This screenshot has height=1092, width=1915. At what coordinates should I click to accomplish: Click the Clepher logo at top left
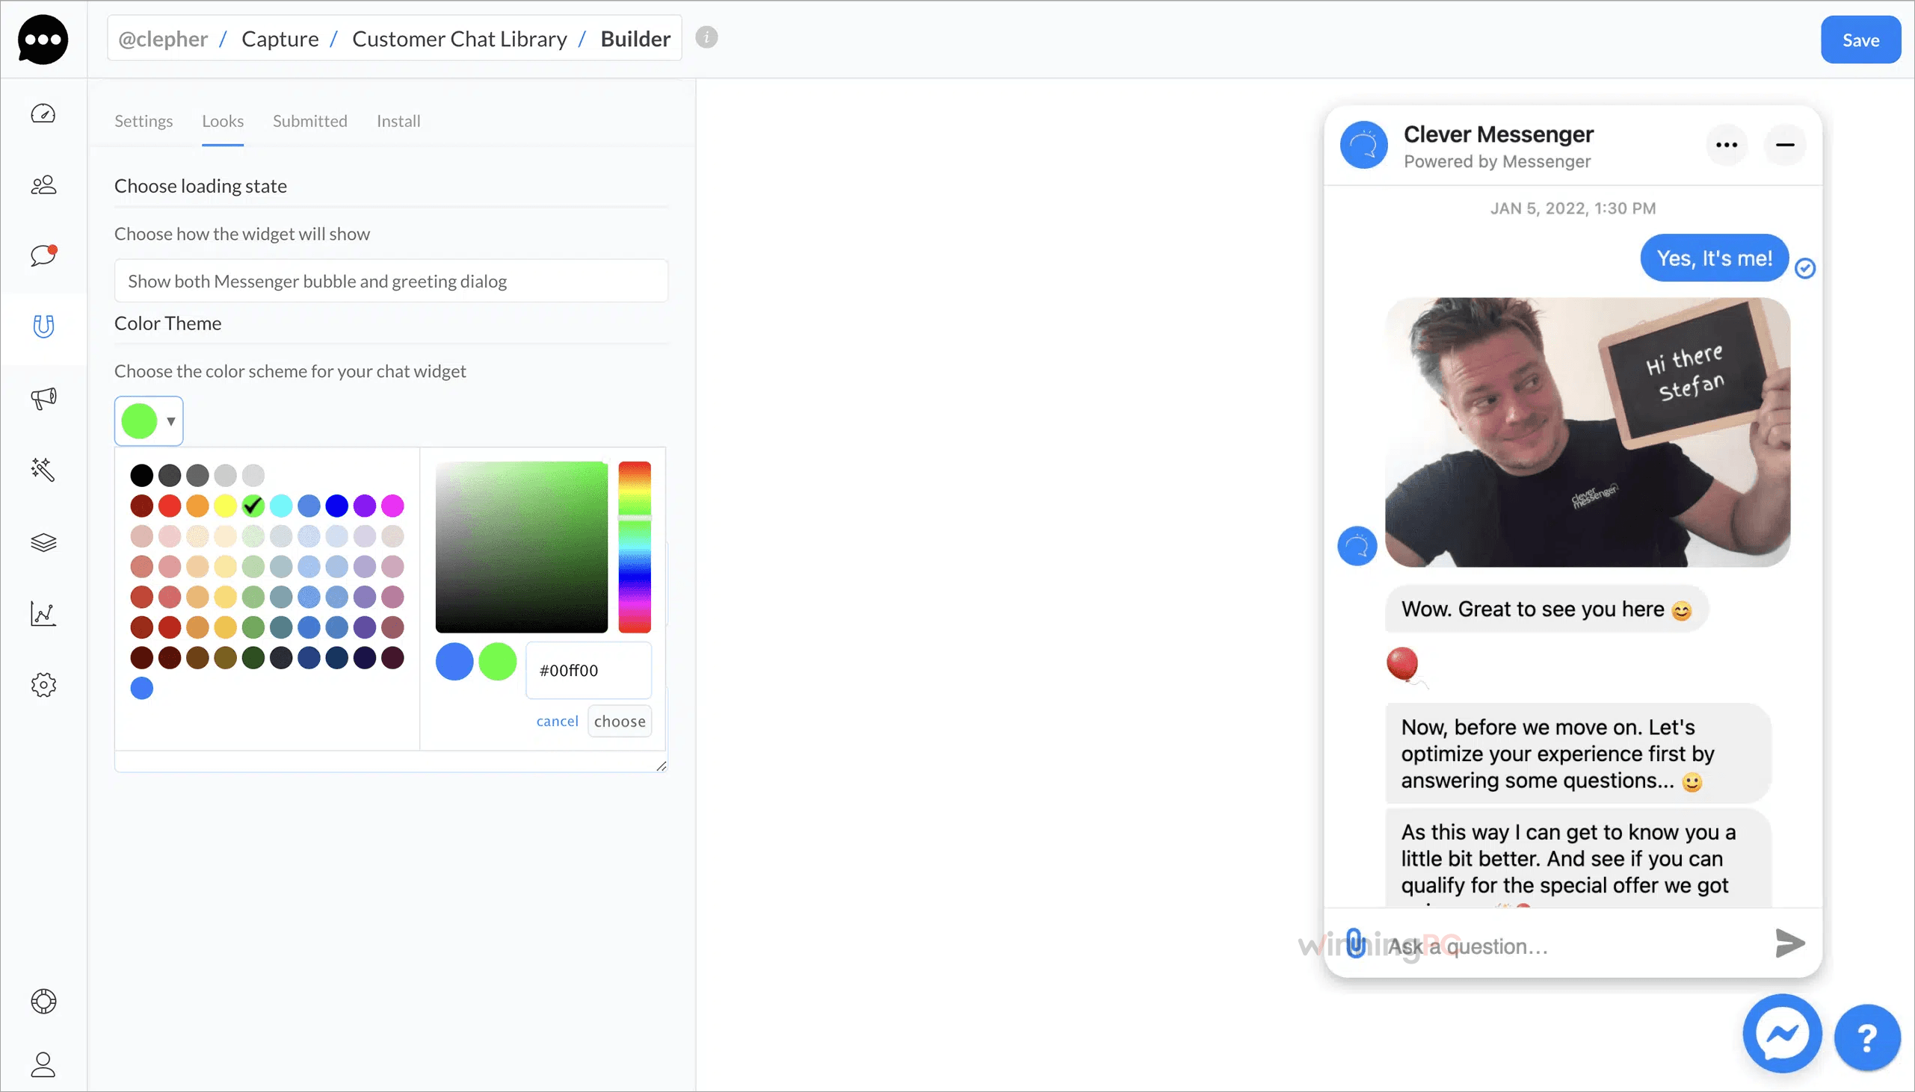[43, 39]
